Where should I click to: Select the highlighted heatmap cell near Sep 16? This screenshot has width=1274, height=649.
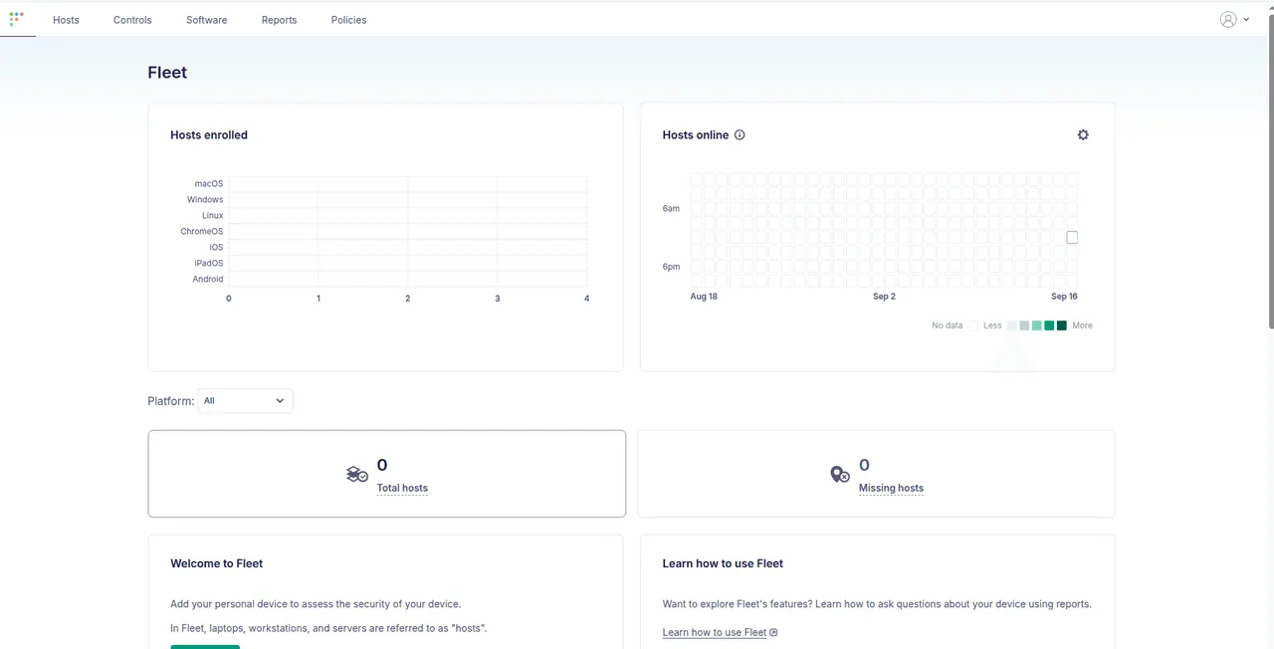click(x=1072, y=238)
